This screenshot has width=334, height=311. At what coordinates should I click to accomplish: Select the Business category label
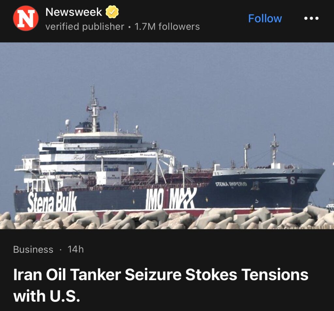tap(33, 250)
